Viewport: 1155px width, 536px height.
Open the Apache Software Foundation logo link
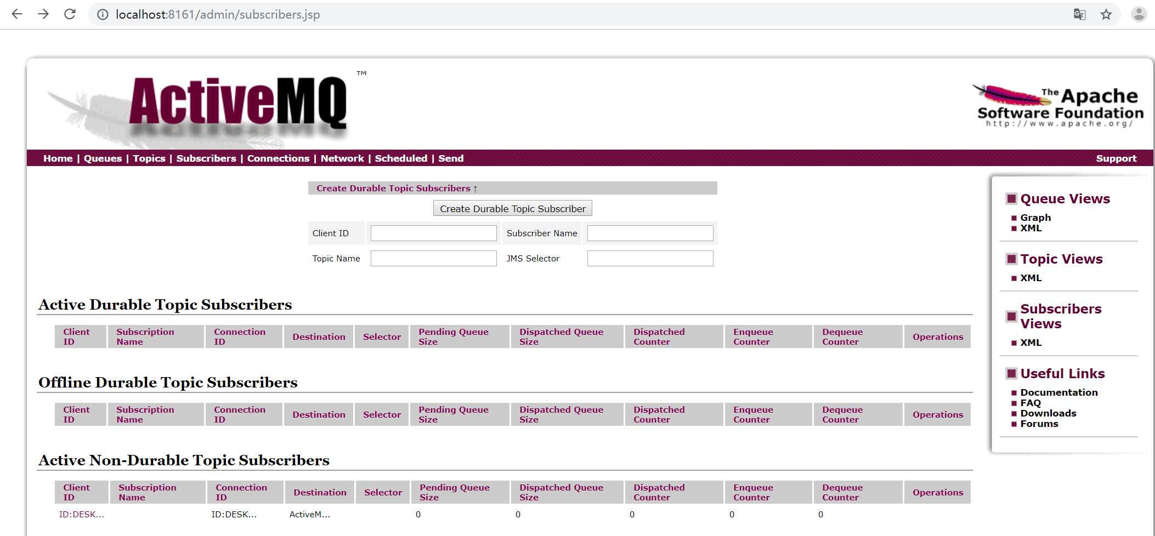[x=1058, y=106]
